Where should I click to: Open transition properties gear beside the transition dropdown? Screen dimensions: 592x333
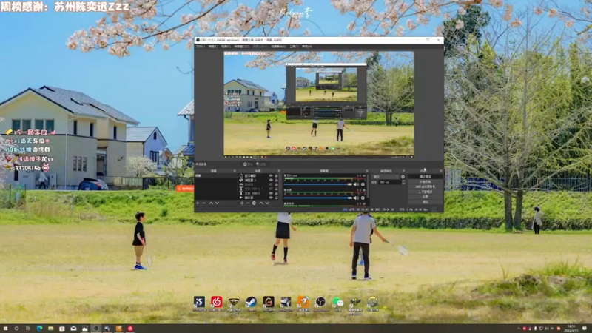tap(403, 177)
